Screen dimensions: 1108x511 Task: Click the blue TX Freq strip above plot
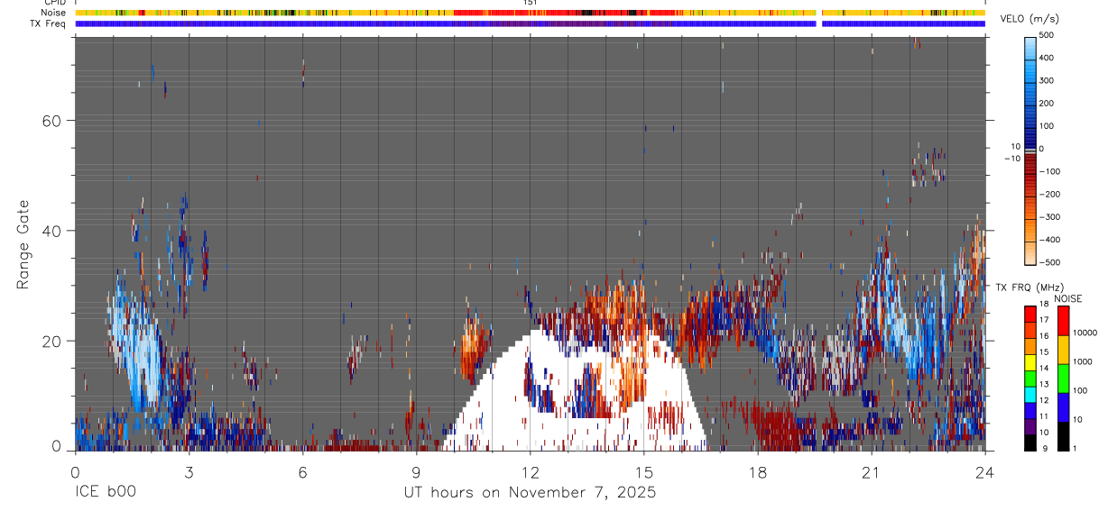[x=531, y=23]
